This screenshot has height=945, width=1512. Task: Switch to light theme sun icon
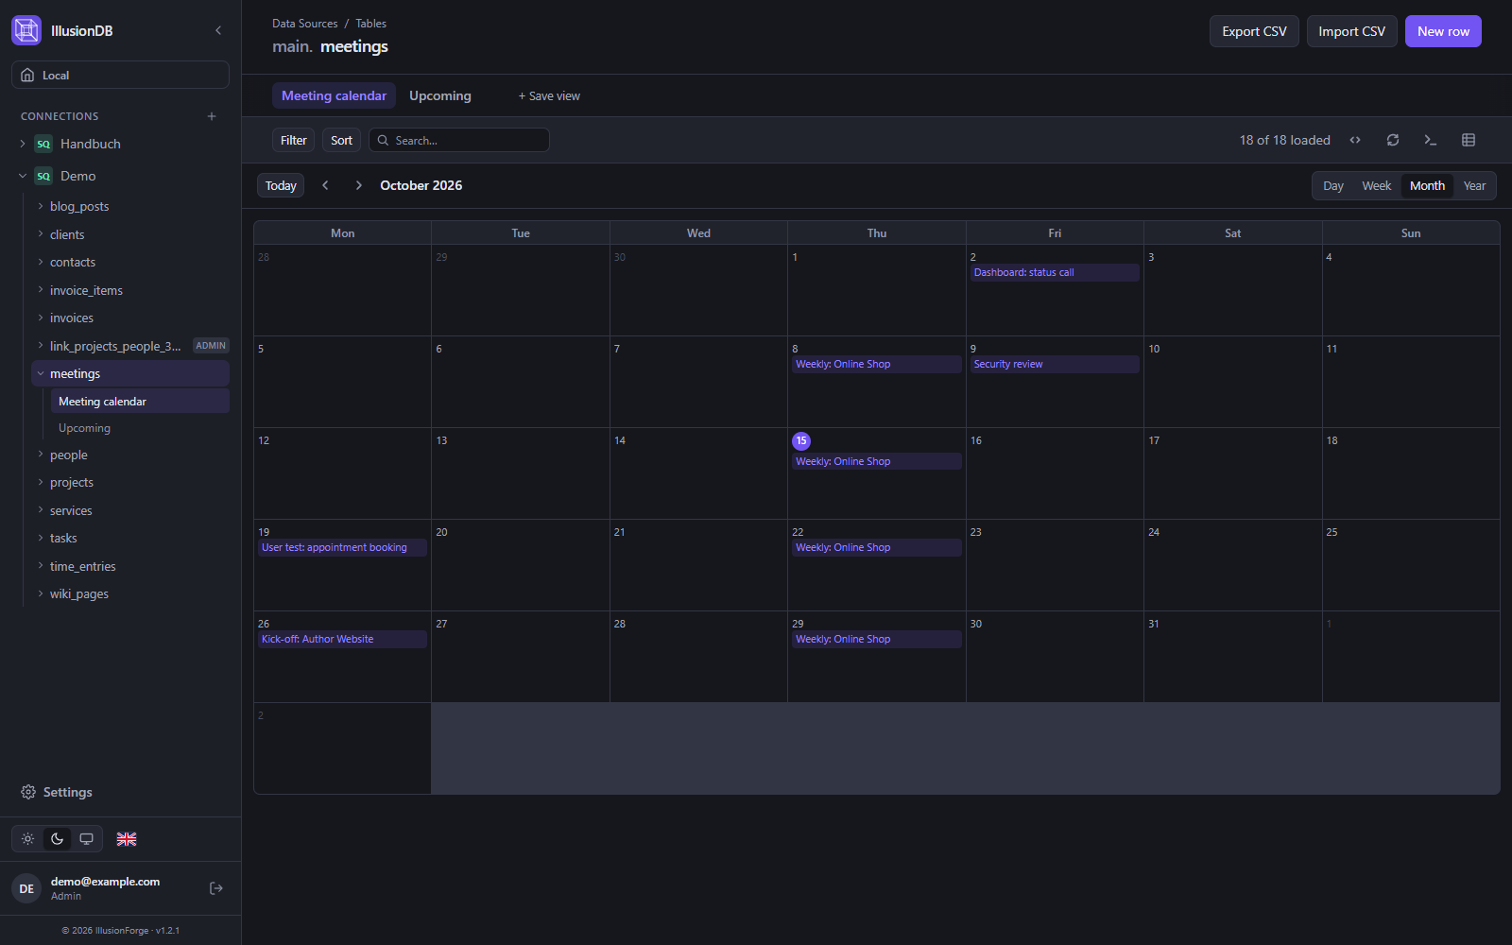pos(28,839)
